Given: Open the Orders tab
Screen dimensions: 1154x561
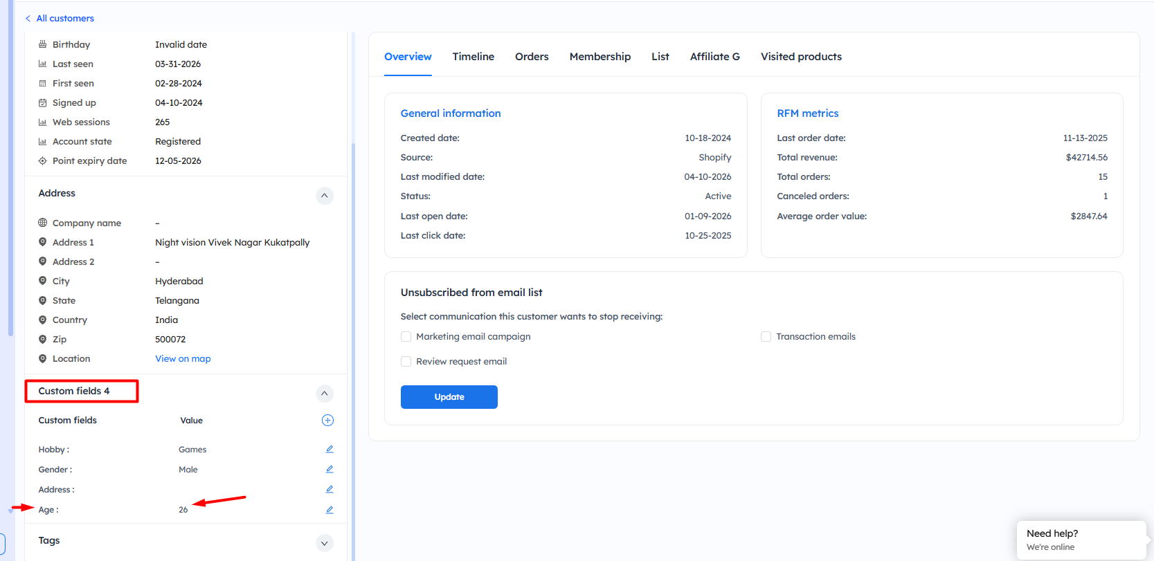Looking at the screenshot, I should click(532, 57).
